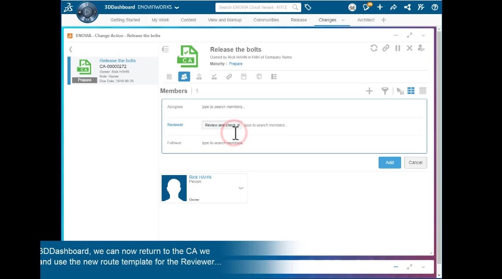Click the Rick HAHN avatar thumbnail
Screen dimensions: 502x279
[x=174, y=188]
